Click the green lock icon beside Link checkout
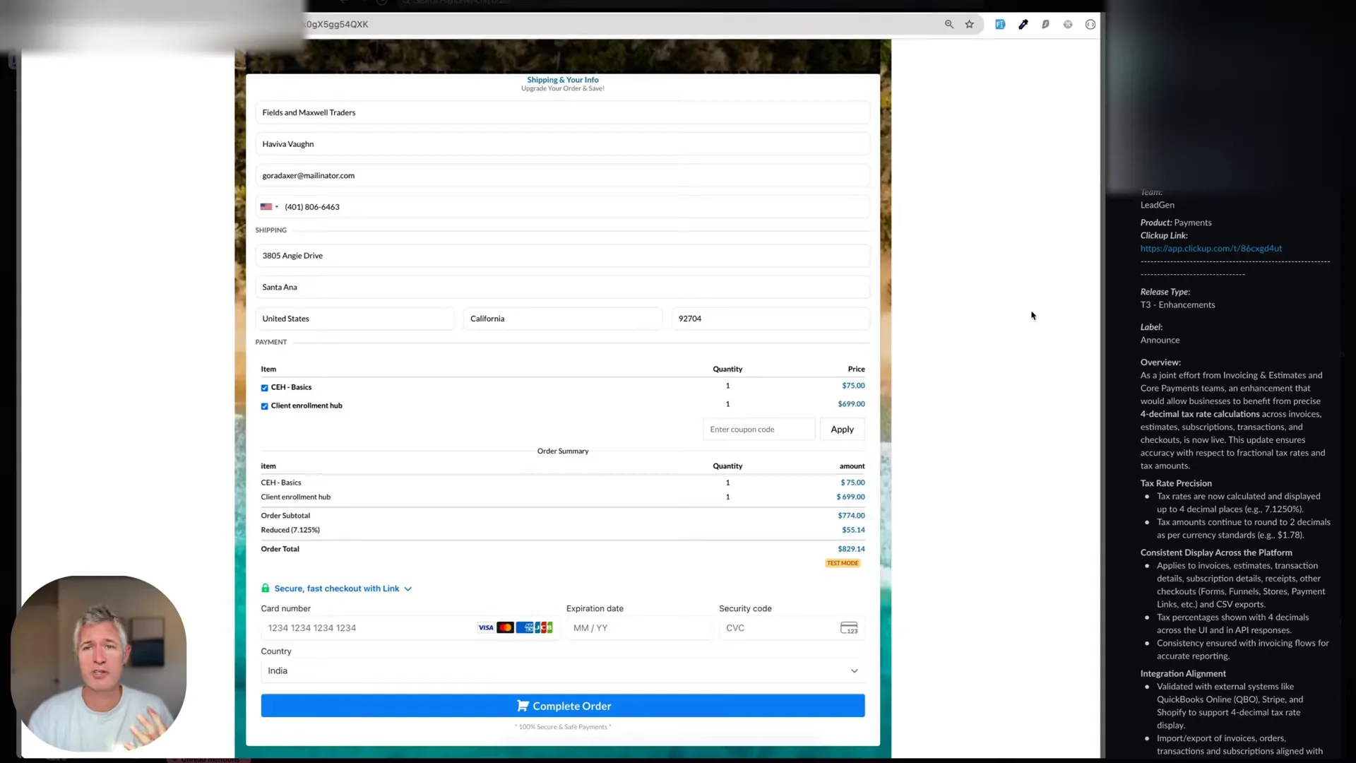 pos(266,588)
